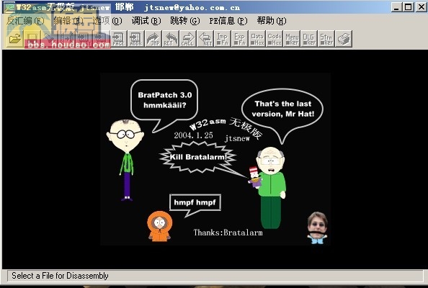Open the Data Hex view

click(x=257, y=39)
